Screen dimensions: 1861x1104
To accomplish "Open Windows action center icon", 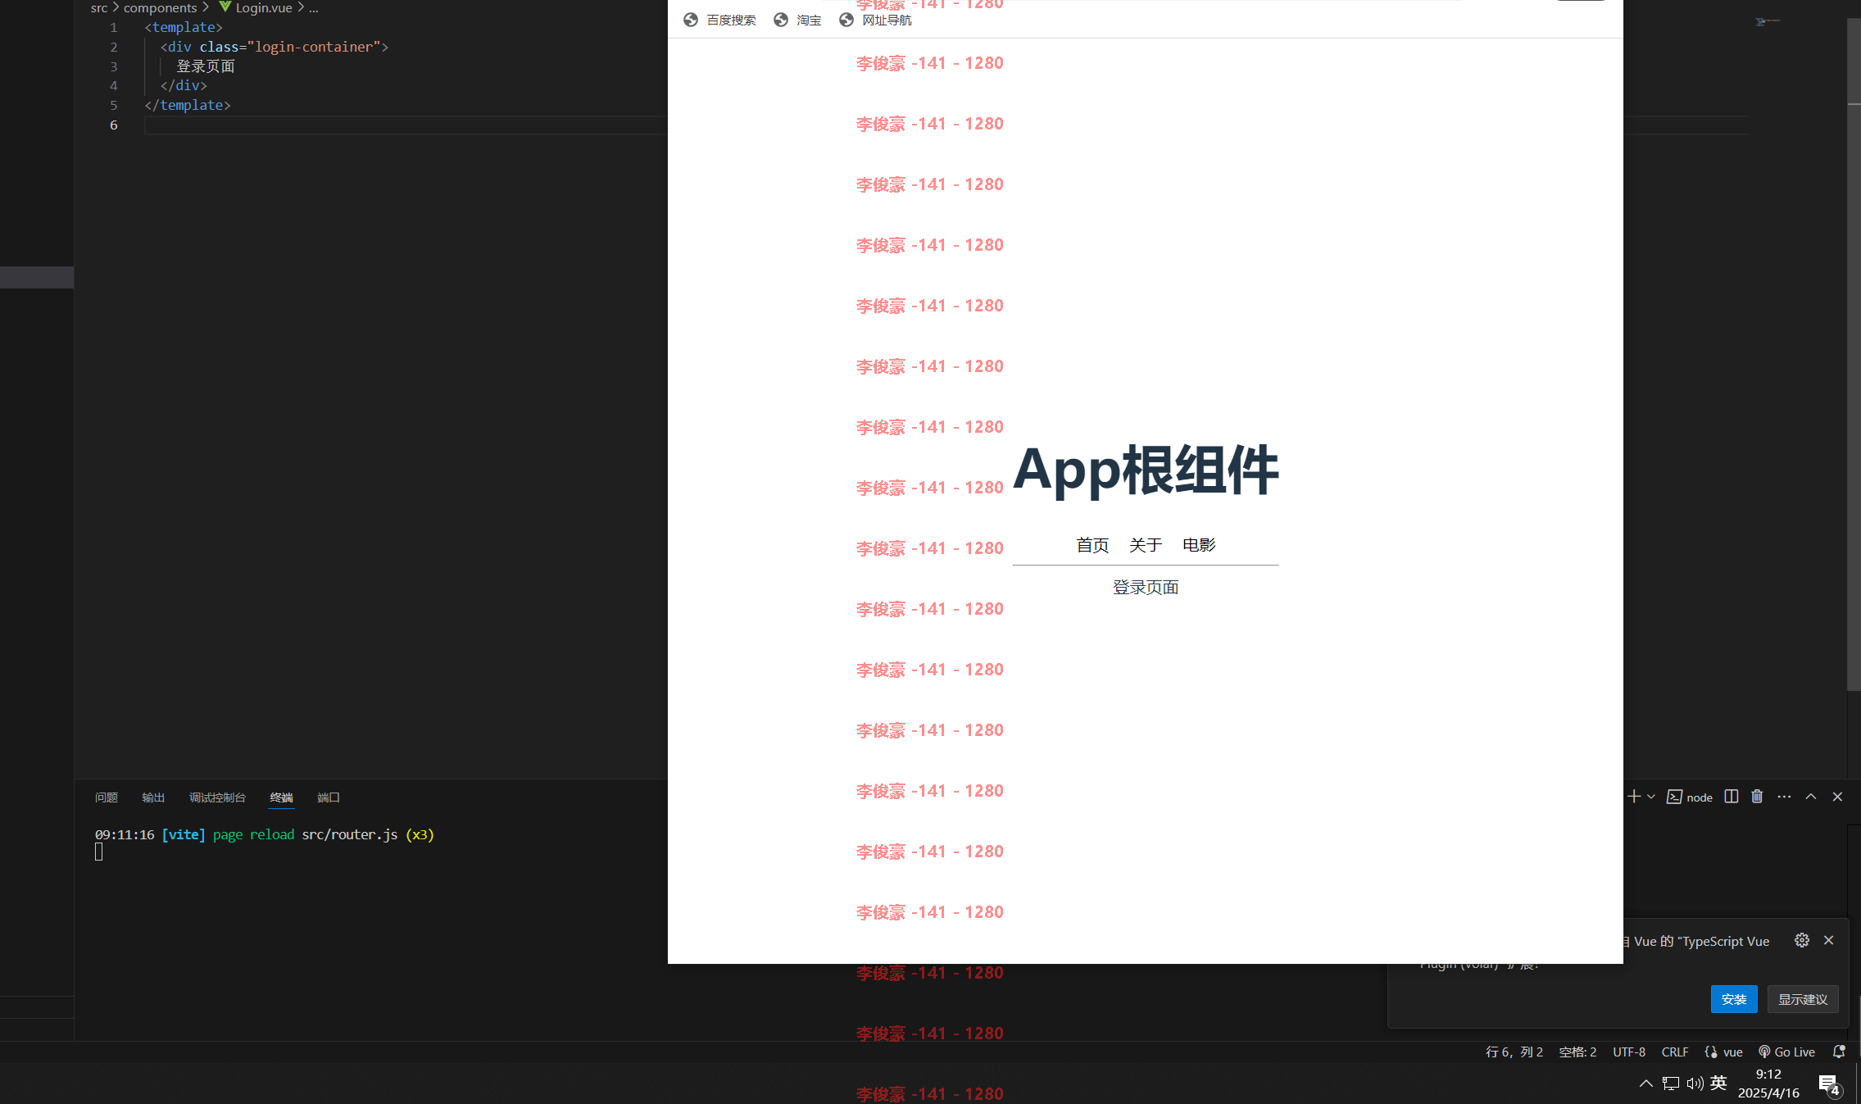I will coord(1830,1084).
